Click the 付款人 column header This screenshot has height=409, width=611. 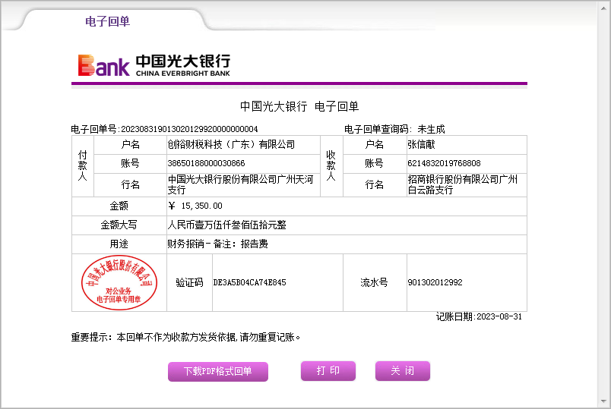click(82, 165)
